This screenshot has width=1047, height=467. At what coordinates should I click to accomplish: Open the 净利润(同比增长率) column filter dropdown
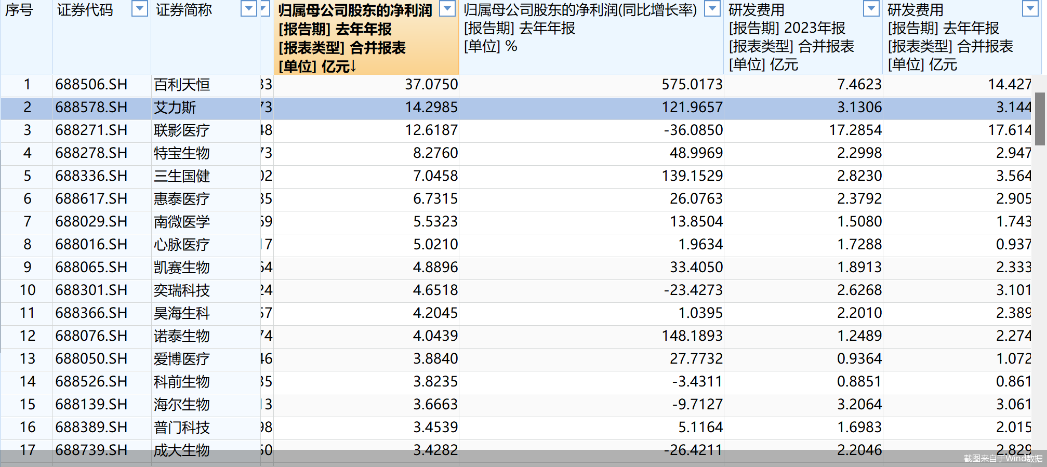[x=712, y=9]
